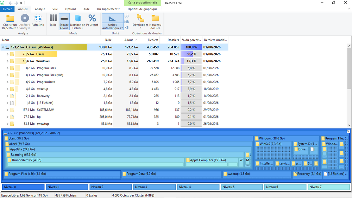Select the Niveau 7 color legend

pyautogui.click(x=329, y=187)
